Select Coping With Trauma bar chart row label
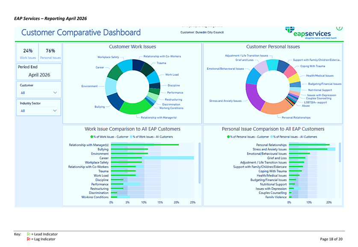This screenshot has width=358, height=247. point(272,171)
